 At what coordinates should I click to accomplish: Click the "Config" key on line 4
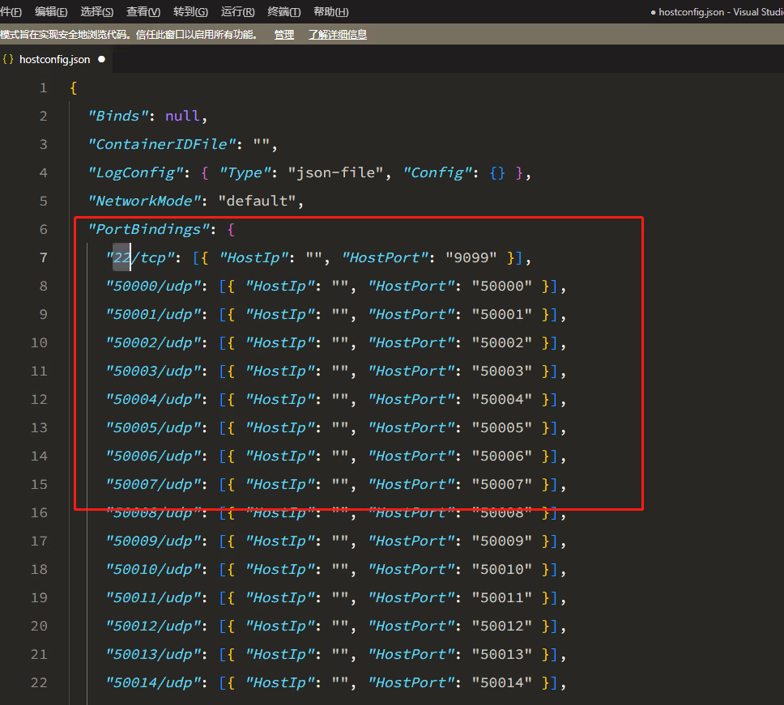pyautogui.click(x=437, y=173)
